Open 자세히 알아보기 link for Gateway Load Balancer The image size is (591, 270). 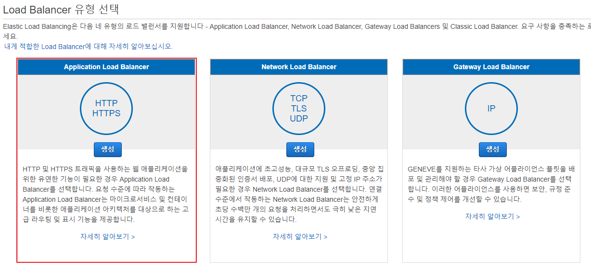[493, 217]
